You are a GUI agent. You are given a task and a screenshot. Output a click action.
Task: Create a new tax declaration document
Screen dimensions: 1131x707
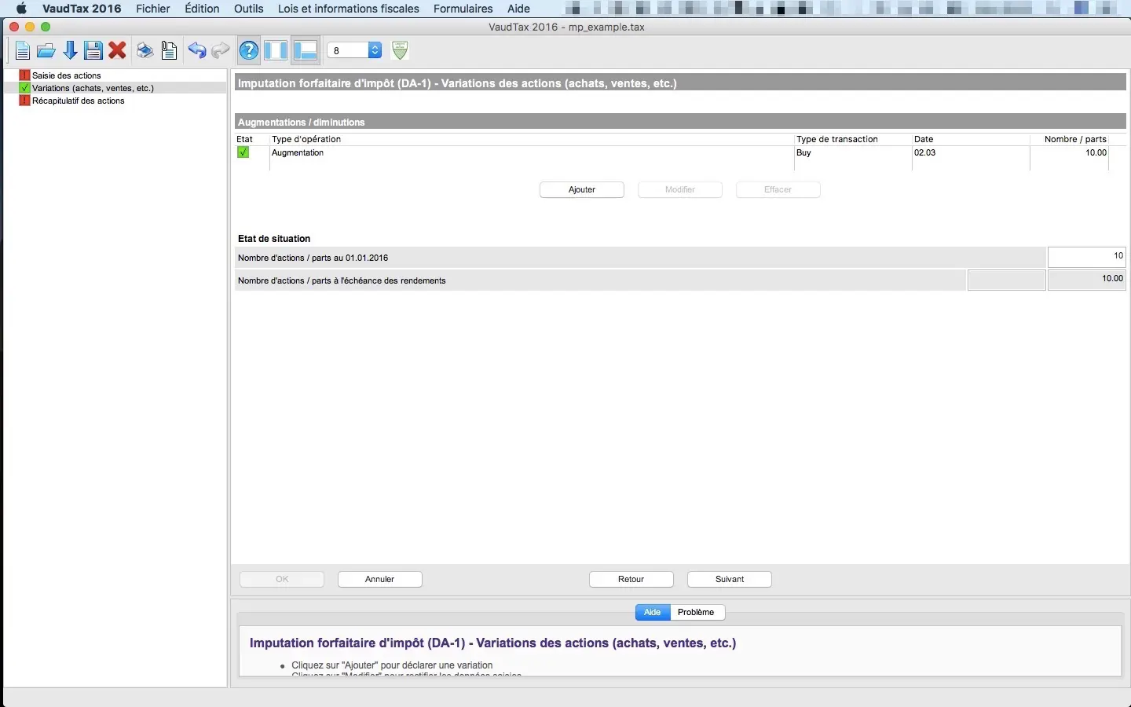tap(23, 51)
